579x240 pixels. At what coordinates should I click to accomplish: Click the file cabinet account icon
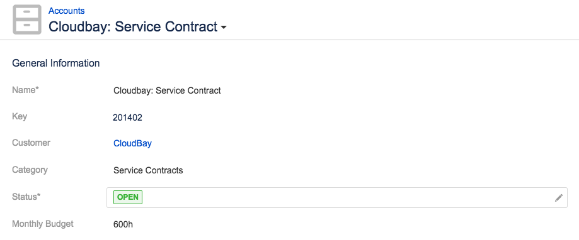click(x=27, y=19)
